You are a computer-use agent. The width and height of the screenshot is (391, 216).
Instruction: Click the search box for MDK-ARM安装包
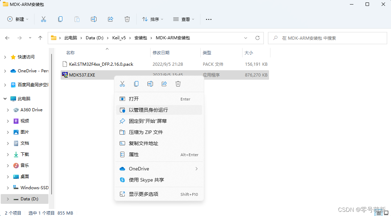(x=328, y=38)
